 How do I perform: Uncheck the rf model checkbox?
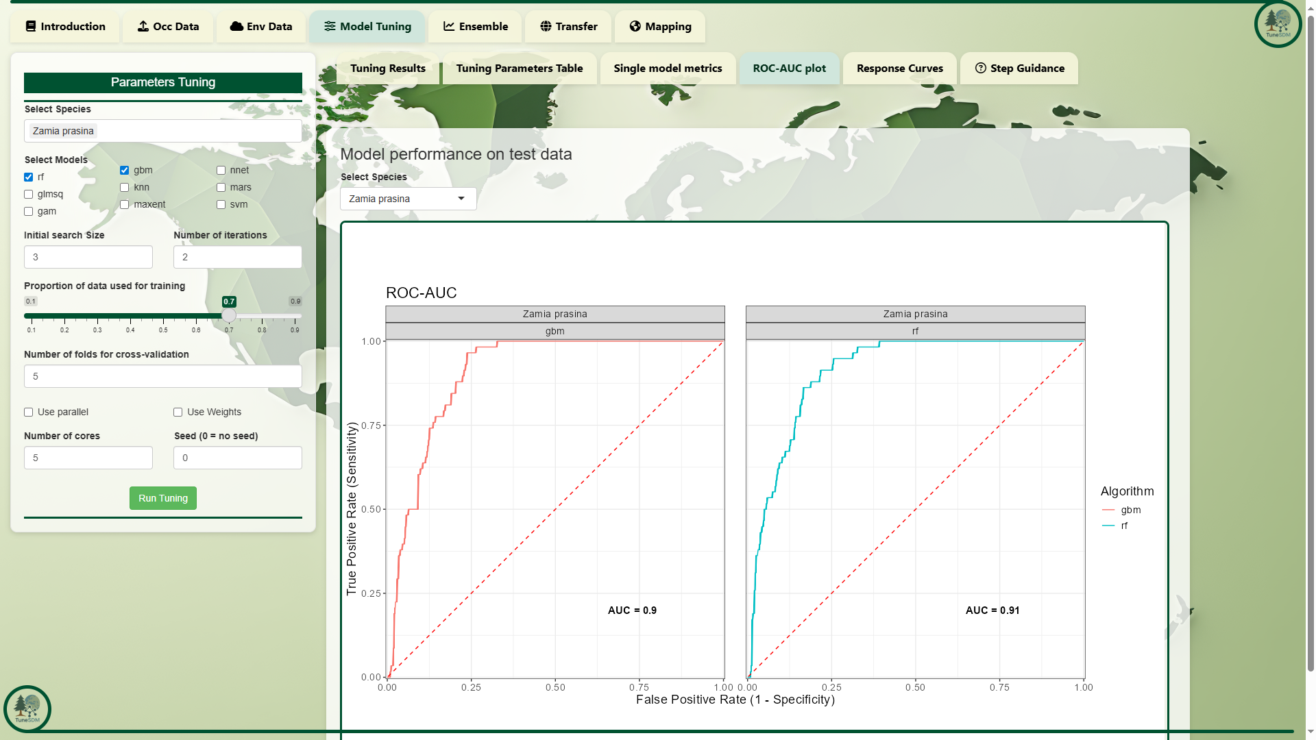tap(29, 177)
